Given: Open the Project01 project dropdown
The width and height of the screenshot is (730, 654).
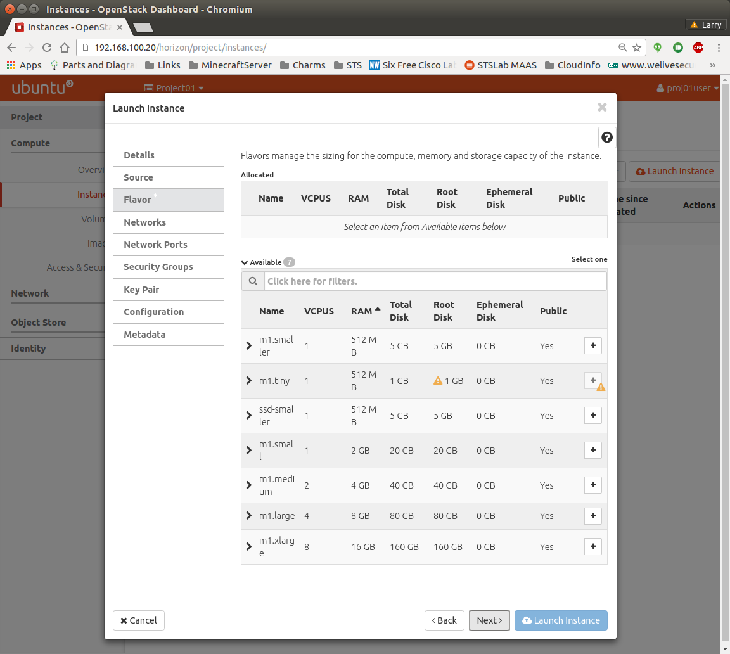Looking at the screenshot, I should tap(174, 88).
